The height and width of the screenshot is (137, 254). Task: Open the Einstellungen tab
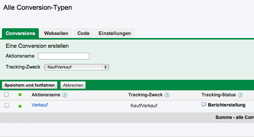click(115, 33)
